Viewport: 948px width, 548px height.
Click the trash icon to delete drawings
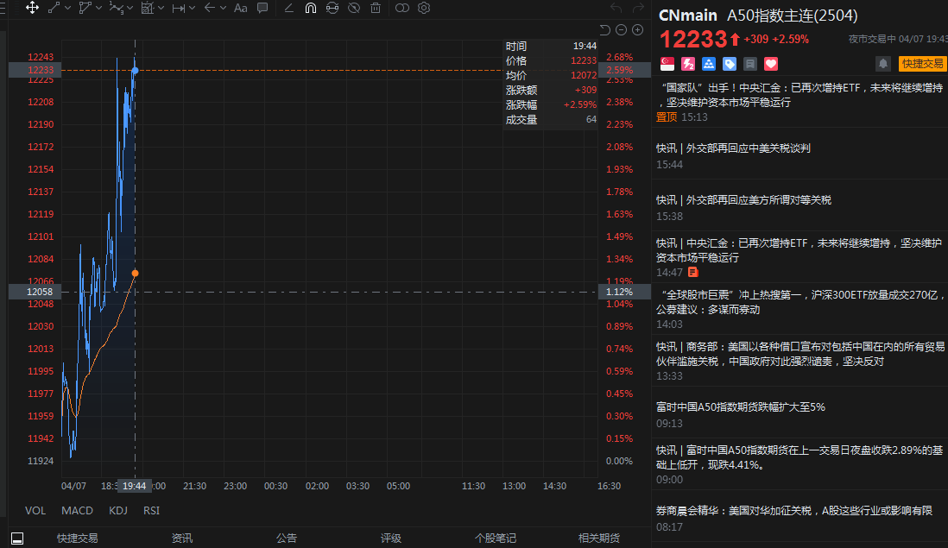pos(376,8)
